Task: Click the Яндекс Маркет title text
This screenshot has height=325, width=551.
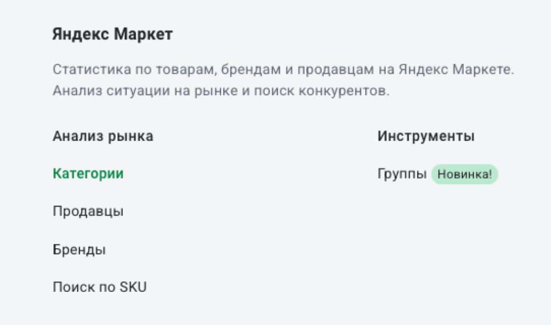Action: [112, 34]
